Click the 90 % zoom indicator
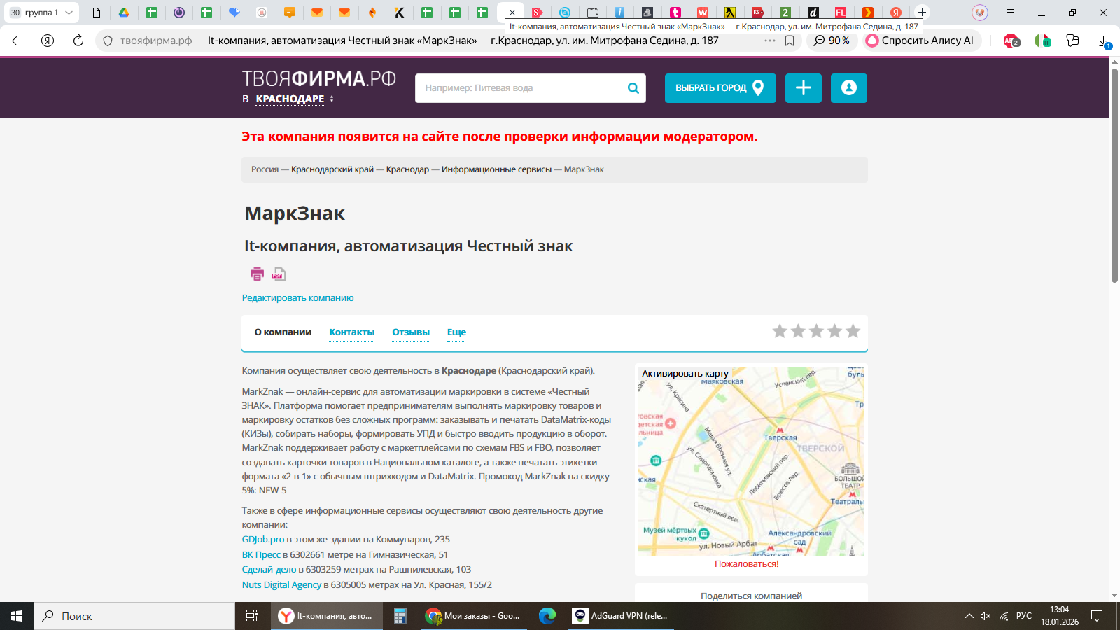This screenshot has width=1120, height=630. click(832, 41)
